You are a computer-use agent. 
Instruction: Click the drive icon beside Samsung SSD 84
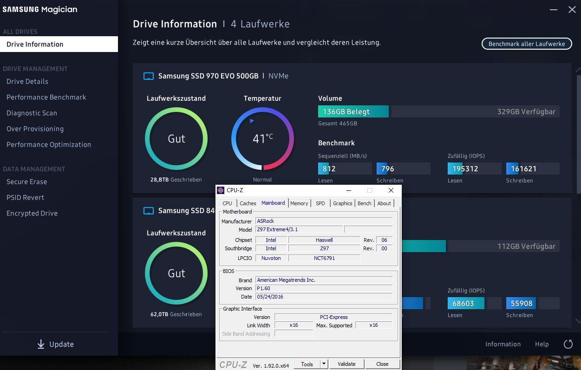(x=148, y=211)
